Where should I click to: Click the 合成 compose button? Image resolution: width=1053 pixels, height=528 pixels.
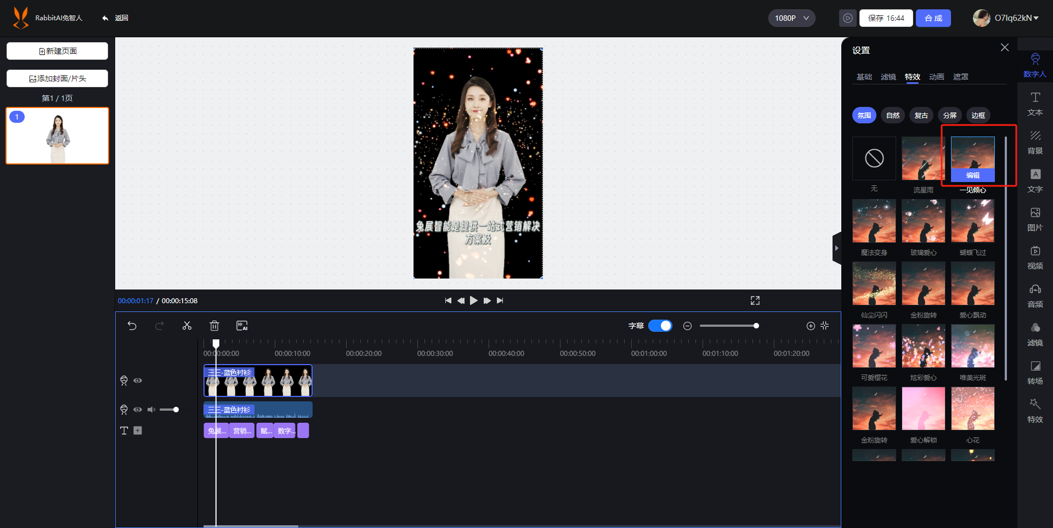[x=933, y=18]
